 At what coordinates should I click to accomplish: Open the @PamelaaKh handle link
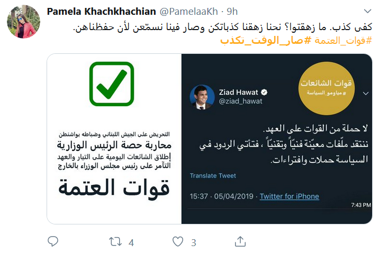pyautogui.click(x=189, y=11)
